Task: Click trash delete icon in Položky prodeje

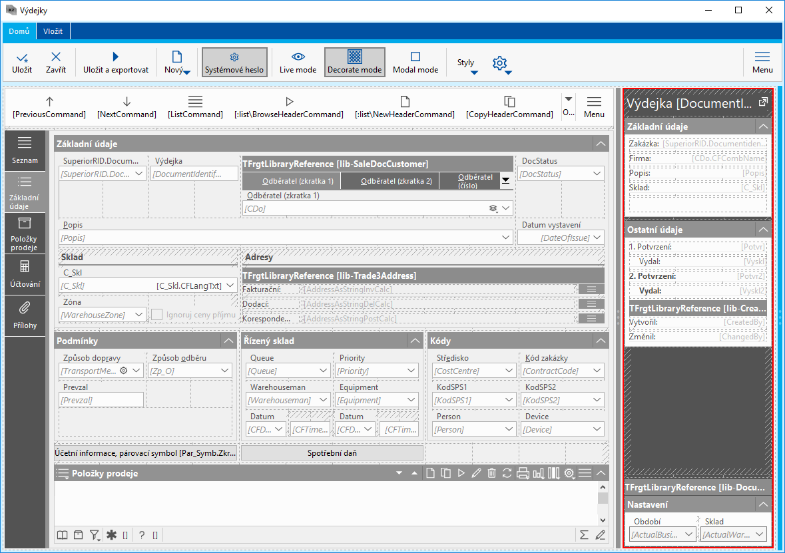Action: (491, 473)
